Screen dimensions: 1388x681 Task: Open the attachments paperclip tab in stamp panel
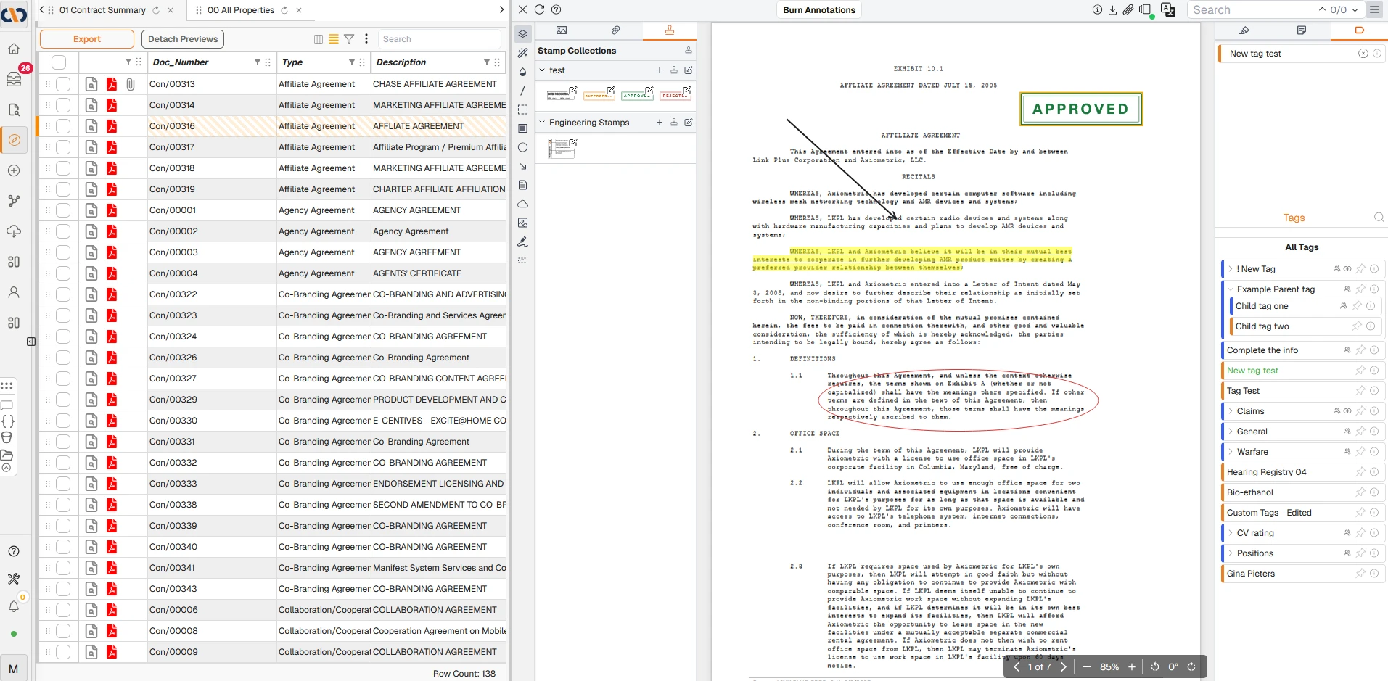tap(615, 30)
